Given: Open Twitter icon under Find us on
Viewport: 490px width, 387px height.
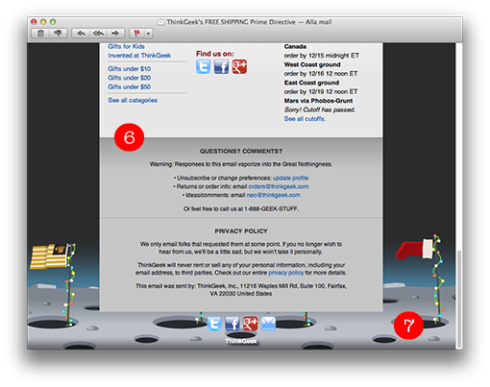Looking at the screenshot, I should tap(204, 66).
